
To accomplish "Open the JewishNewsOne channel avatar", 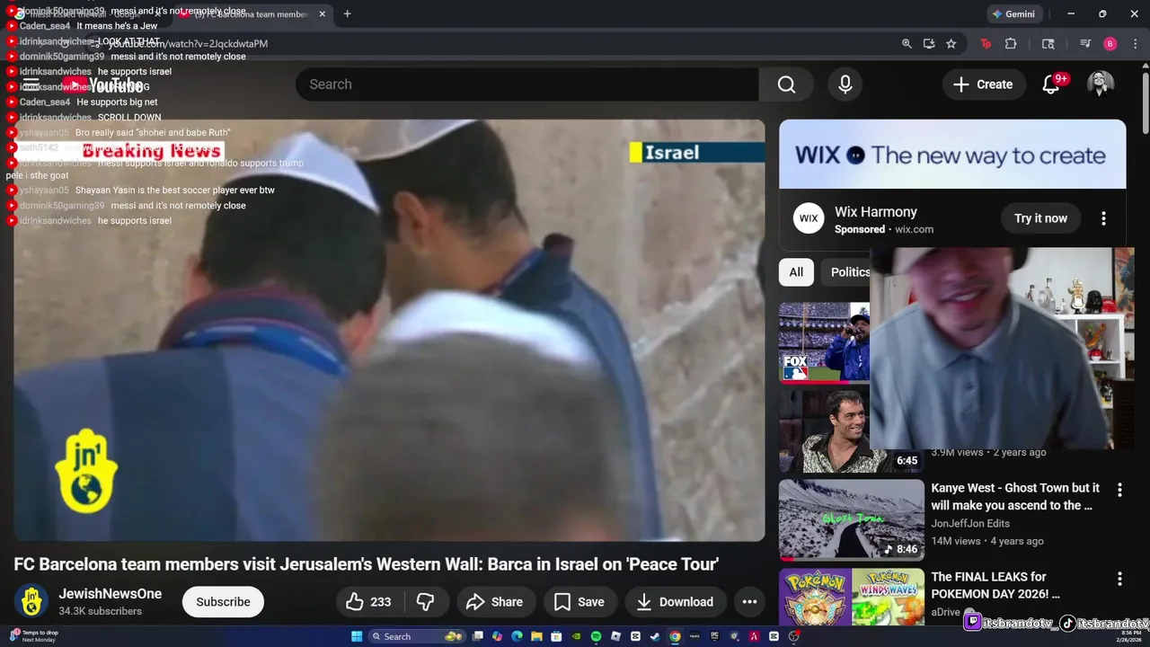I will (31, 602).
